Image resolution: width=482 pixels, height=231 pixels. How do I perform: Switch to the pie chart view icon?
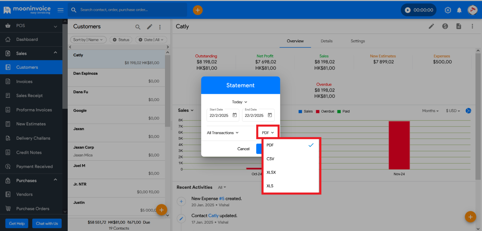468,111
